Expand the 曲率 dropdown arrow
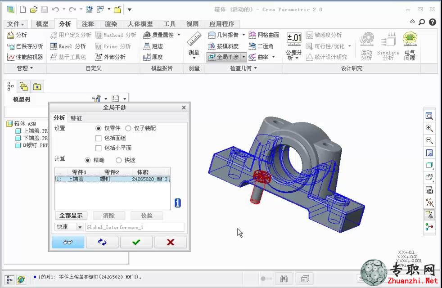Screen dimensions: 442x288 (273, 57)
